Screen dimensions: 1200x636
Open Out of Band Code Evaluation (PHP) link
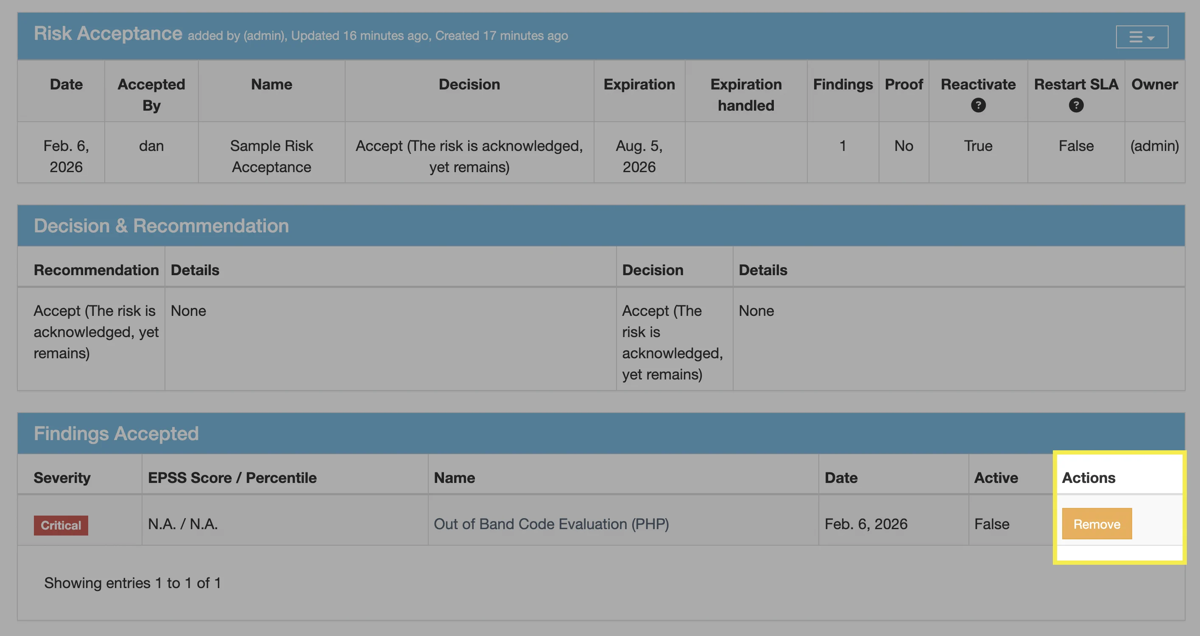click(551, 524)
